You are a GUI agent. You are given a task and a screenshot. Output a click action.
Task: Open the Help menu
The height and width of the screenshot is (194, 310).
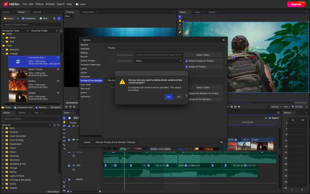tap(69, 4)
